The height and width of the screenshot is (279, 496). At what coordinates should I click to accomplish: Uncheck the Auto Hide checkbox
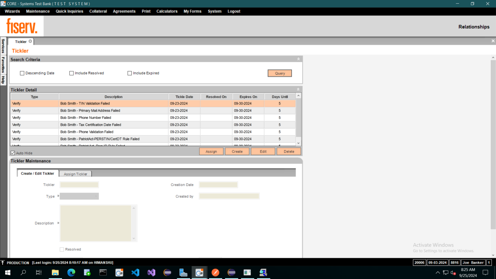(13, 153)
